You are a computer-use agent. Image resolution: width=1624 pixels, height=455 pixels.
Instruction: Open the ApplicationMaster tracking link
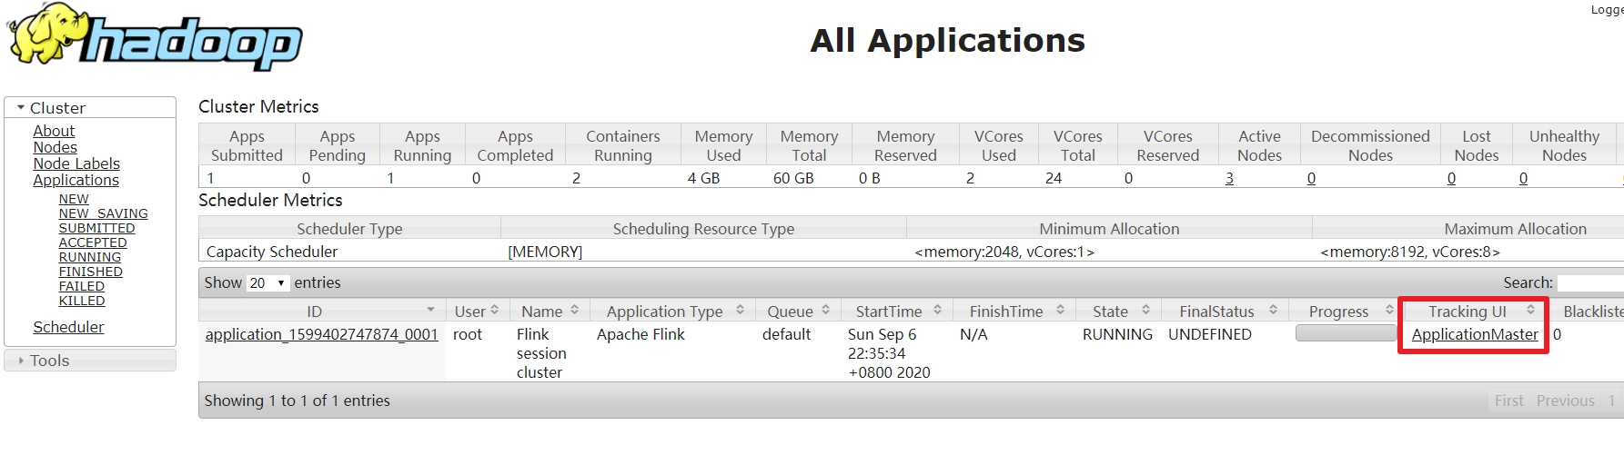[x=1475, y=334]
